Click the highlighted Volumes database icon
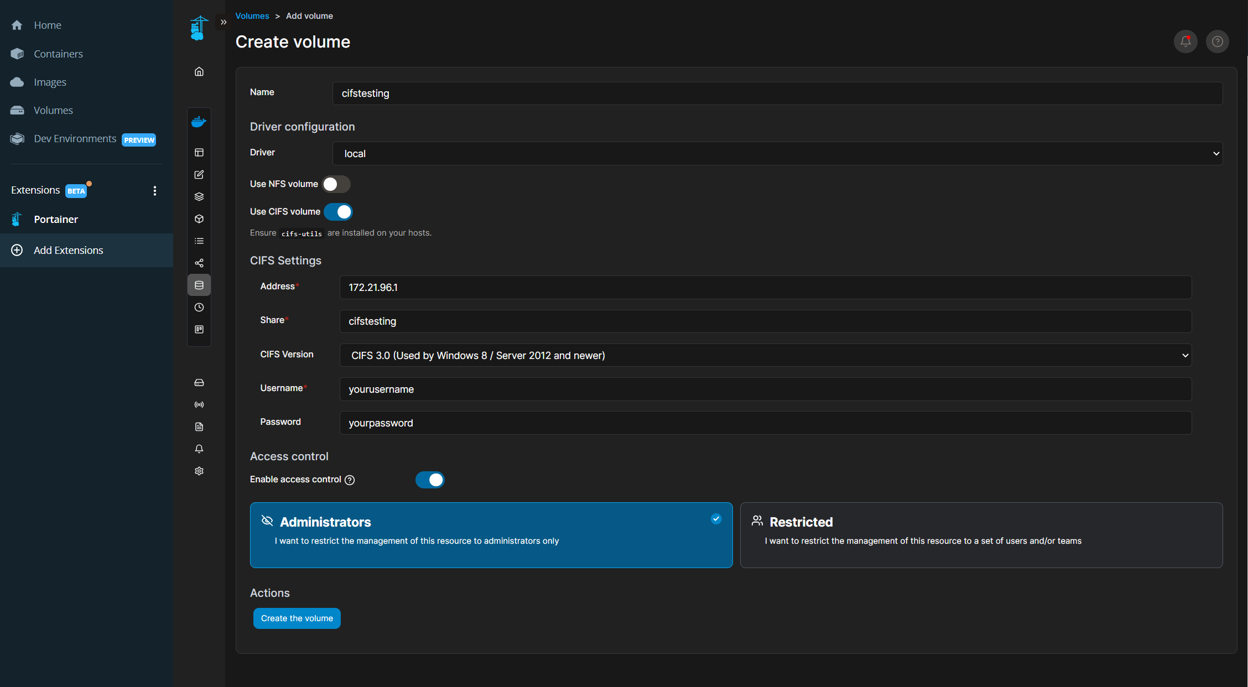 click(x=199, y=285)
